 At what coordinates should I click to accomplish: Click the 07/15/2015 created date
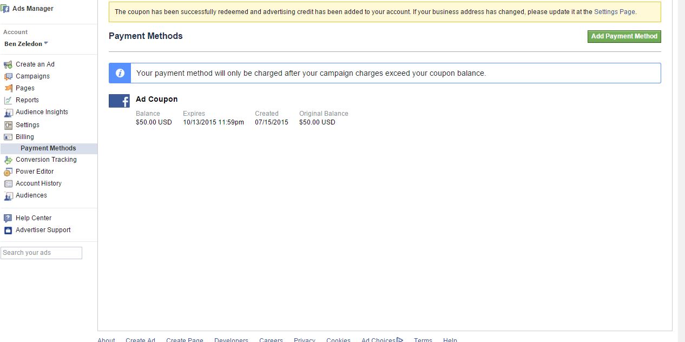(272, 122)
